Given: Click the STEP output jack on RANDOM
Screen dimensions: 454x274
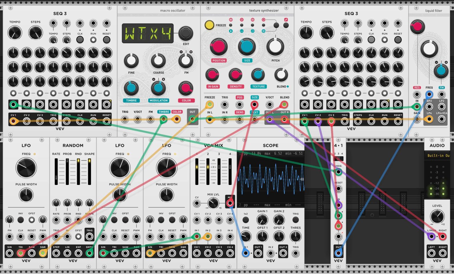Looking at the screenshot, I should [x=56, y=253].
